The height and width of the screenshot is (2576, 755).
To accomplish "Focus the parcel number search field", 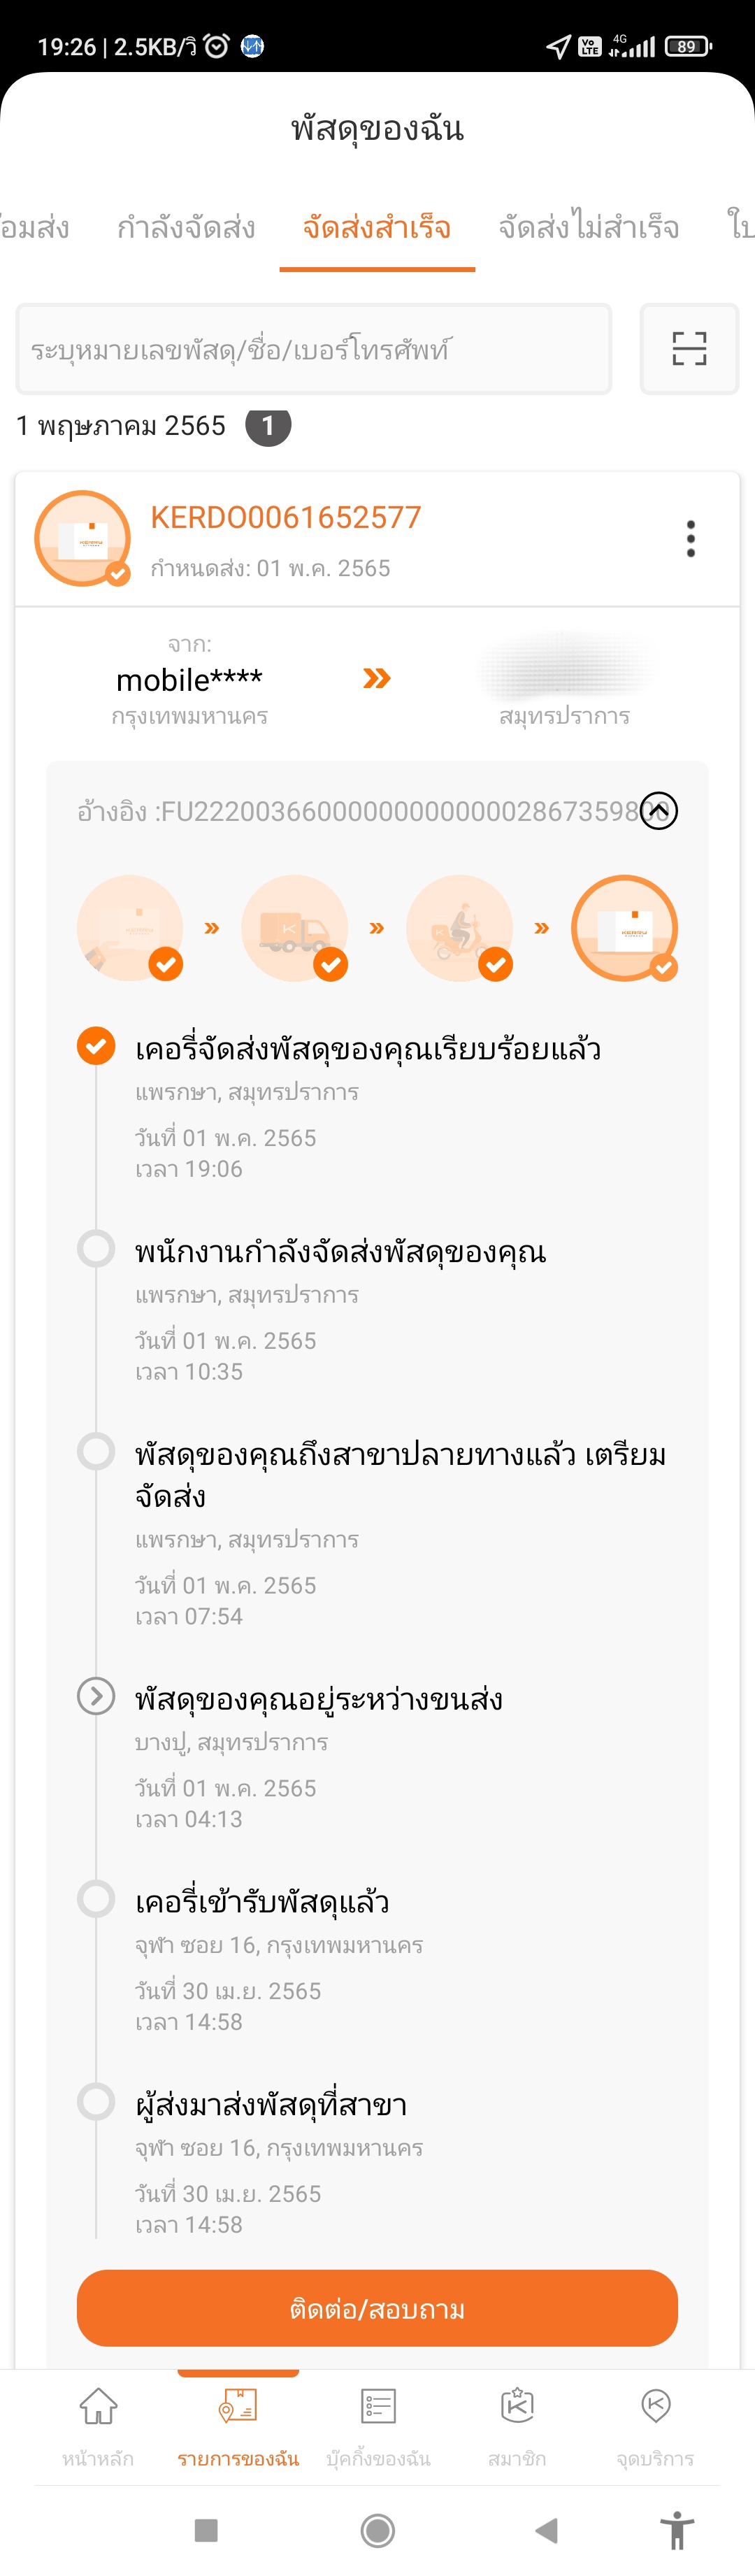I will pos(314,349).
